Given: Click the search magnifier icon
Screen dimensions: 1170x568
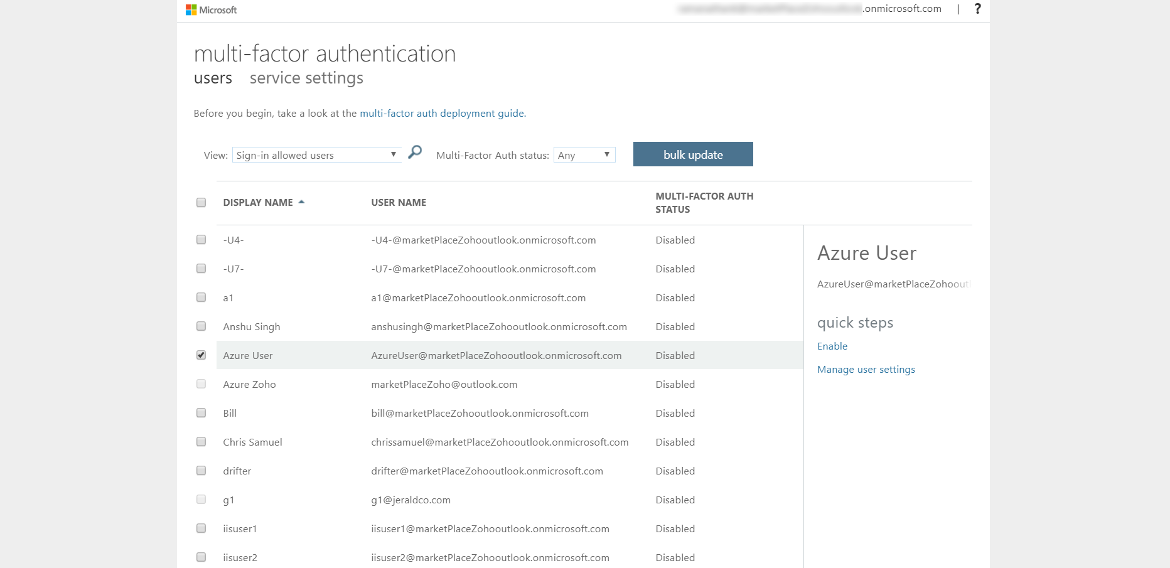Looking at the screenshot, I should point(415,153).
